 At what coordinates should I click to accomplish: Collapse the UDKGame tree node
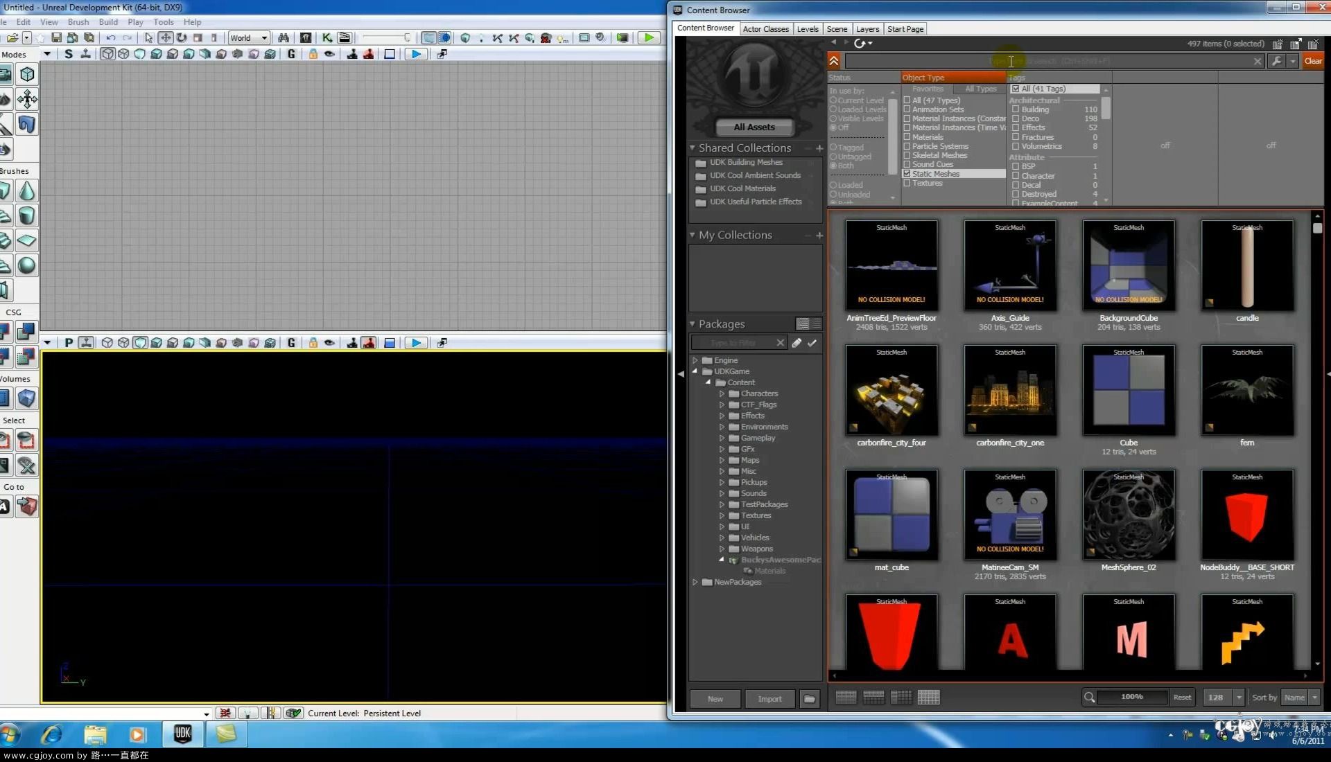coord(695,371)
